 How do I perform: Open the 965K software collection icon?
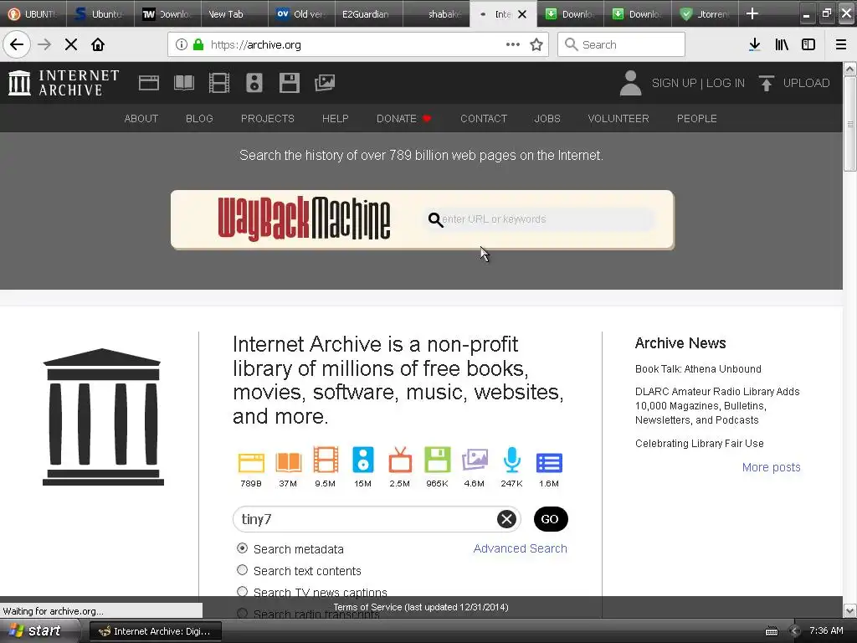pos(437,460)
